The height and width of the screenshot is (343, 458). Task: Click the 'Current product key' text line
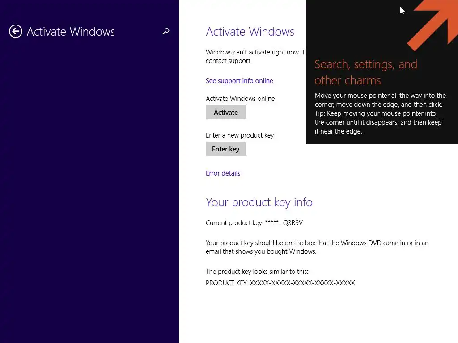[x=254, y=223]
